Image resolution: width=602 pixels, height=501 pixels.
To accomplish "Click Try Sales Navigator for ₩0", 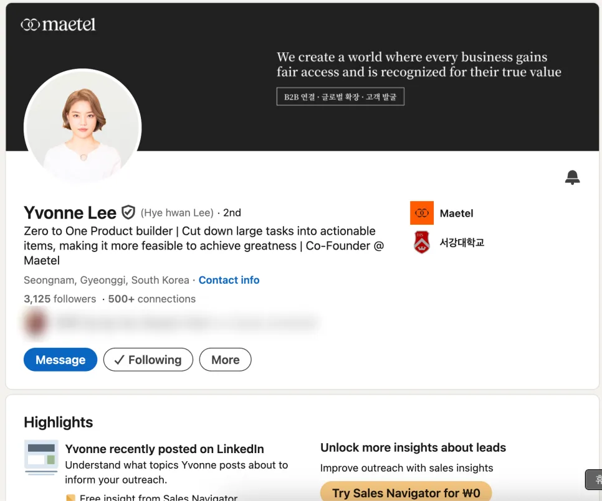I will click(406, 492).
